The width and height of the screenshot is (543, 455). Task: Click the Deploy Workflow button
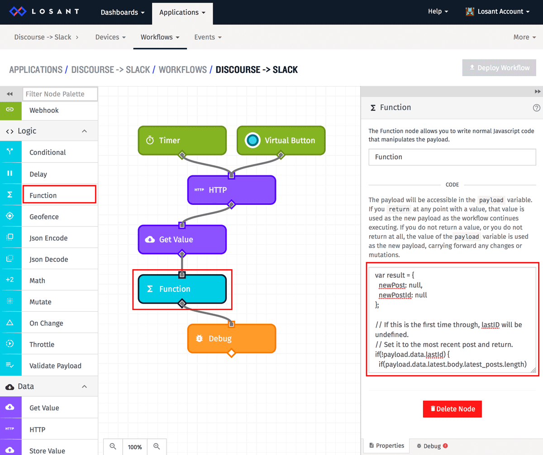coord(499,68)
